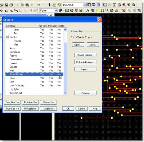Open the Change Colours... dialog
144x142 pixels.
click(x=85, y=55)
